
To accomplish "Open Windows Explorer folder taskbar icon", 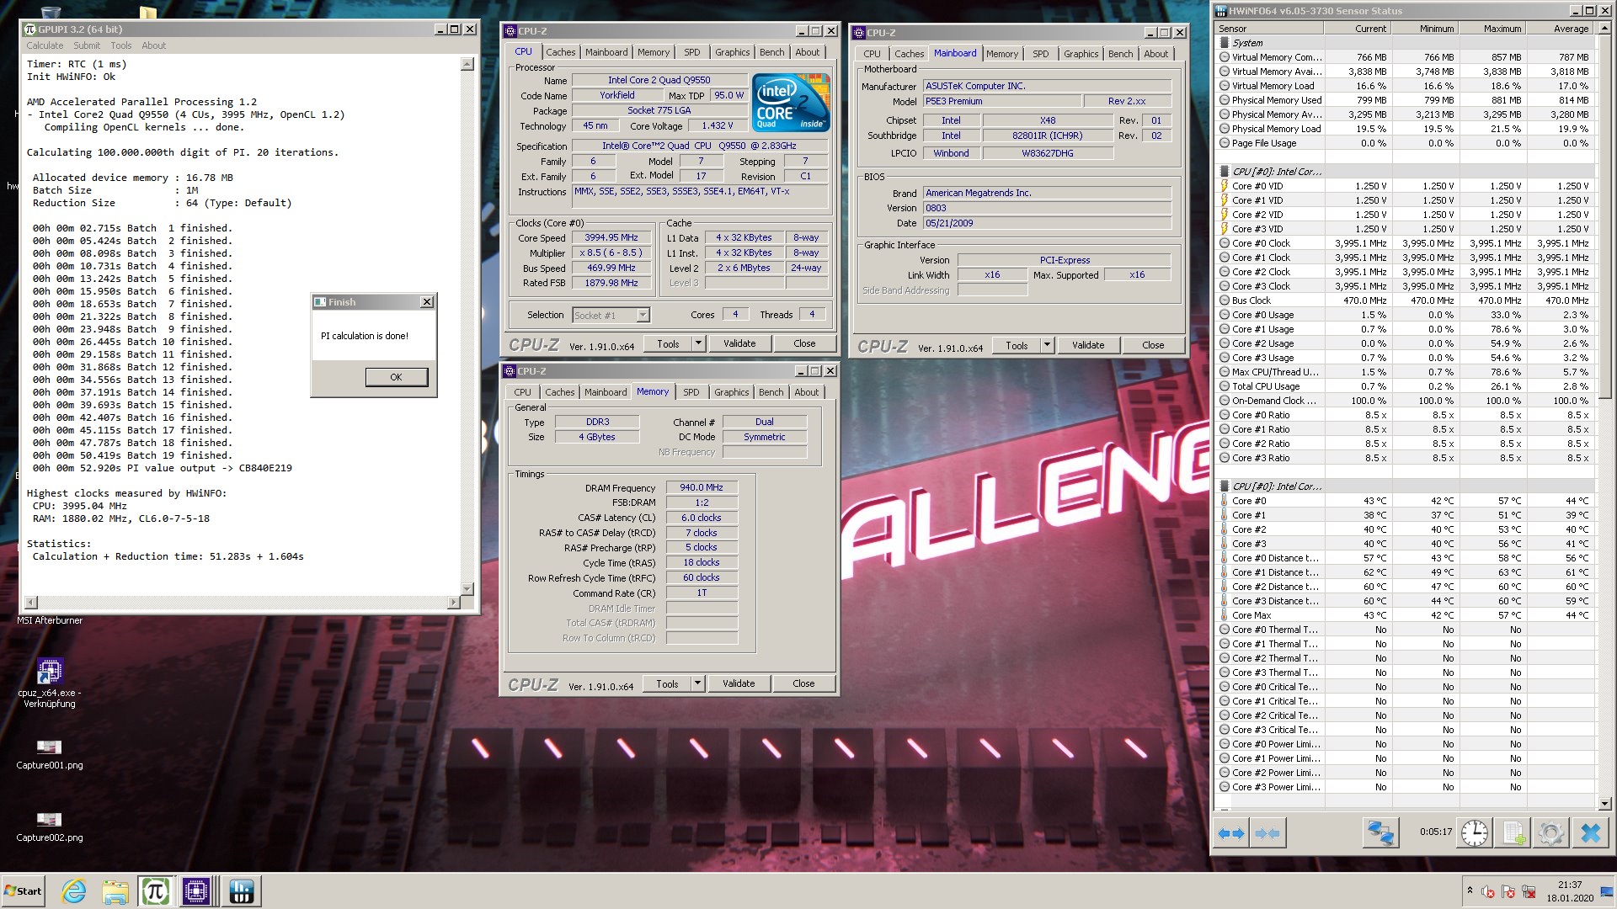I will tap(115, 891).
